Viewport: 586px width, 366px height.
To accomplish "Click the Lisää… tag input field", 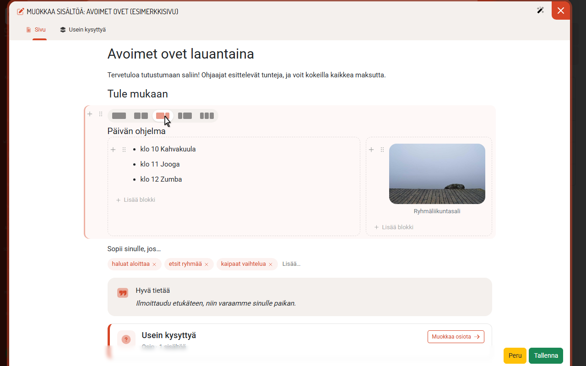I will click(x=291, y=264).
